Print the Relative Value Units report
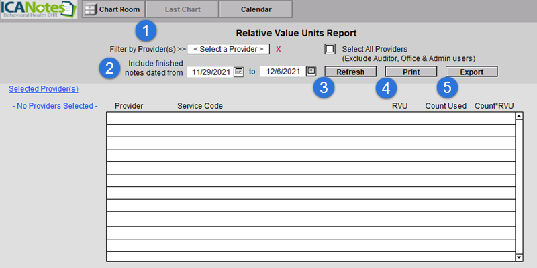Screen dimensions: 537x268 pyautogui.click(x=411, y=72)
